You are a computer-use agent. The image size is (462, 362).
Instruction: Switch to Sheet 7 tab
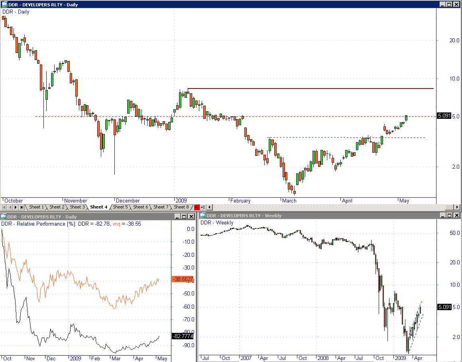point(161,207)
